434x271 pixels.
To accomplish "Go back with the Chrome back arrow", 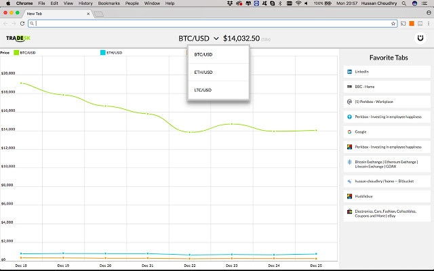I will (5, 24).
